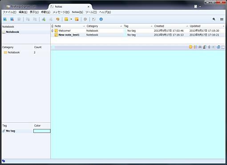Open the 表示 menu

34,12
